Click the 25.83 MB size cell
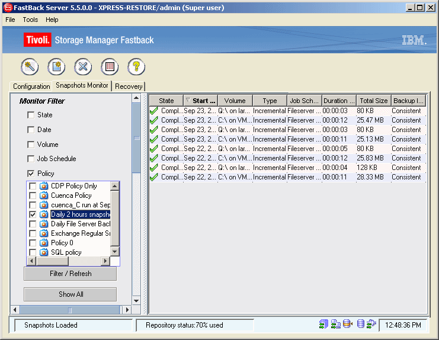The width and height of the screenshot is (439, 340). (x=370, y=158)
